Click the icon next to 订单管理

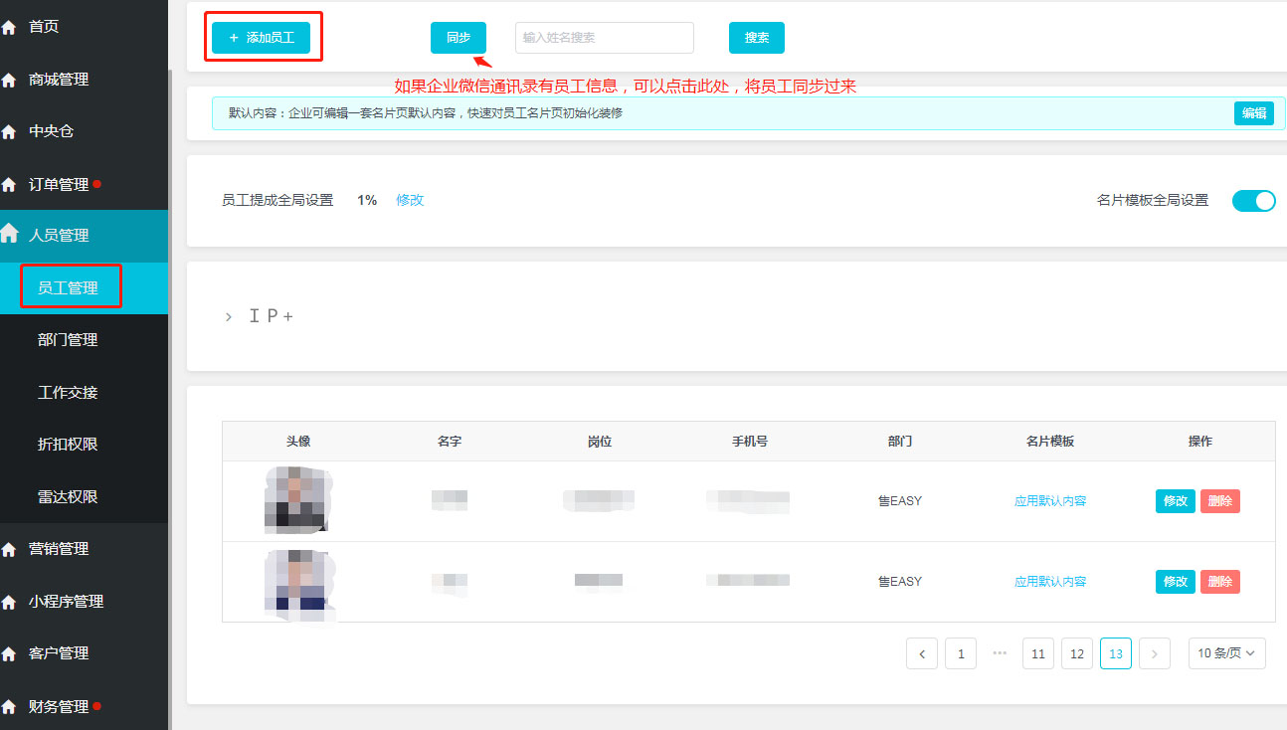pos(9,184)
